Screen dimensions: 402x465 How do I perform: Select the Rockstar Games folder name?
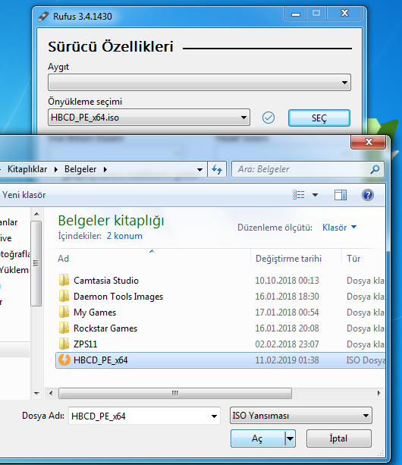click(x=105, y=328)
